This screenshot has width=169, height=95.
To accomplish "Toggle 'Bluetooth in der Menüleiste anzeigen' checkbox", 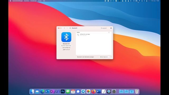I will click(76, 57).
